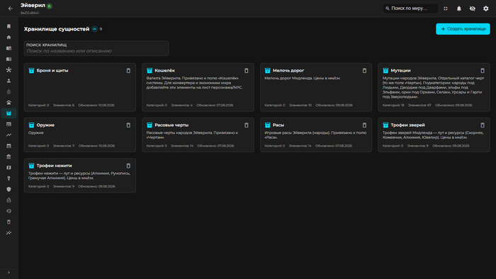This screenshot has width=496, height=279.
Task: Click the box icon beside Кошелёк
Action: coord(150,71)
